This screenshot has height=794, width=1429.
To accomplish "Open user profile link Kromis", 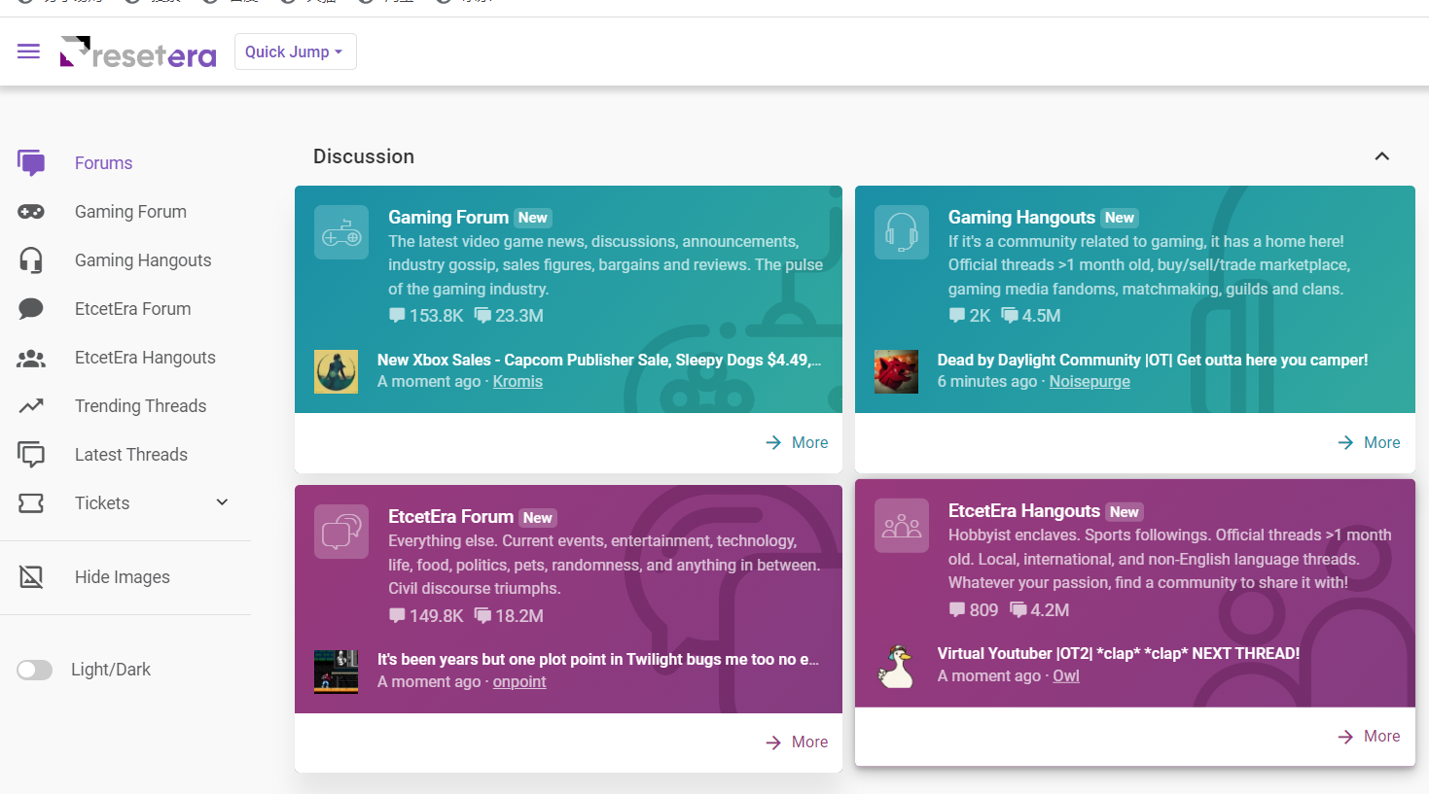I will point(518,382).
